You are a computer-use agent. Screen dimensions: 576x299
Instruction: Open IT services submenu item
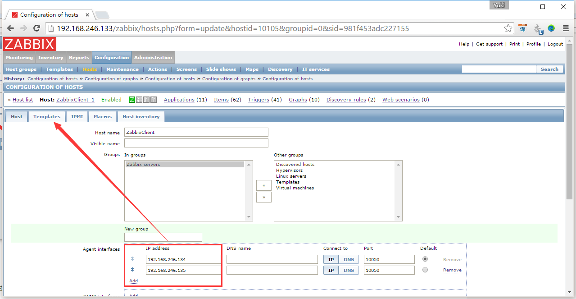pyautogui.click(x=316, y=69)
